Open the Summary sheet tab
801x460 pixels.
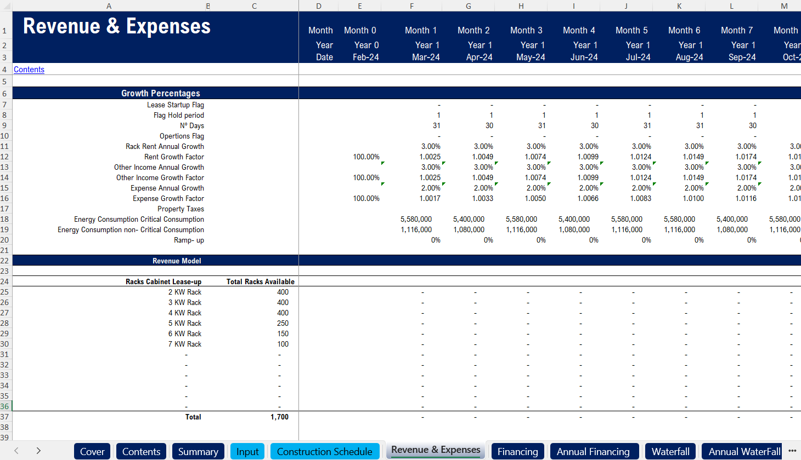point(198,452)
